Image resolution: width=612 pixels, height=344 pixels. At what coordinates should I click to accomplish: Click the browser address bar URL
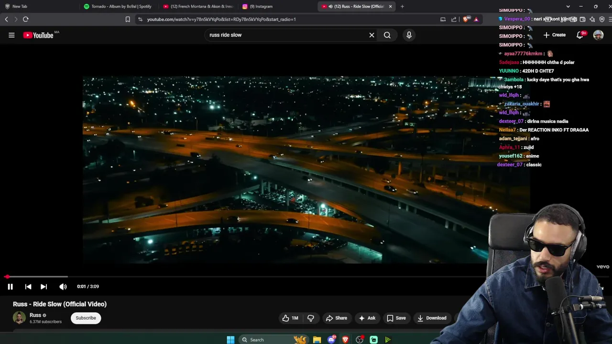point(221,20)
